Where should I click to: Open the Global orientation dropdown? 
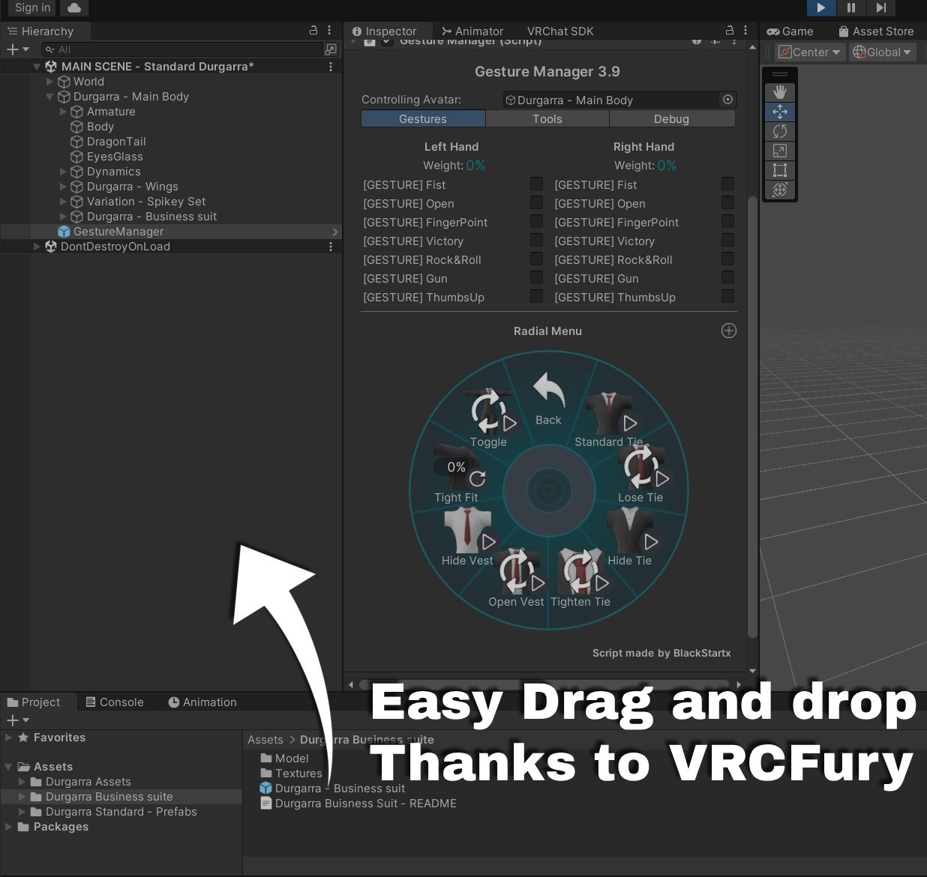tap(882, 52)
